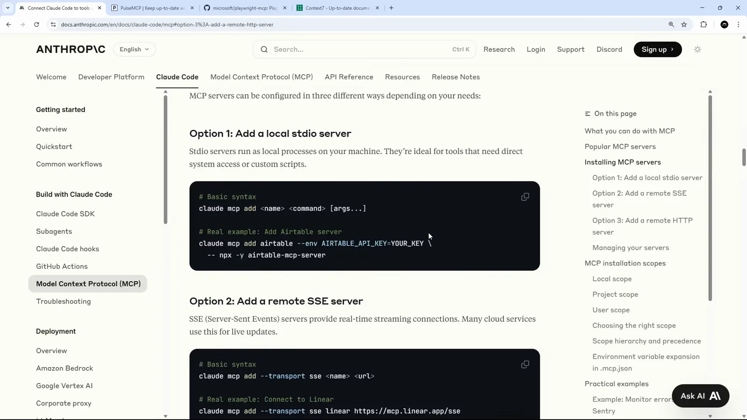747x420 pixels.
Task: Open Subagents in the sidebar
Action: tap(54, 231)
